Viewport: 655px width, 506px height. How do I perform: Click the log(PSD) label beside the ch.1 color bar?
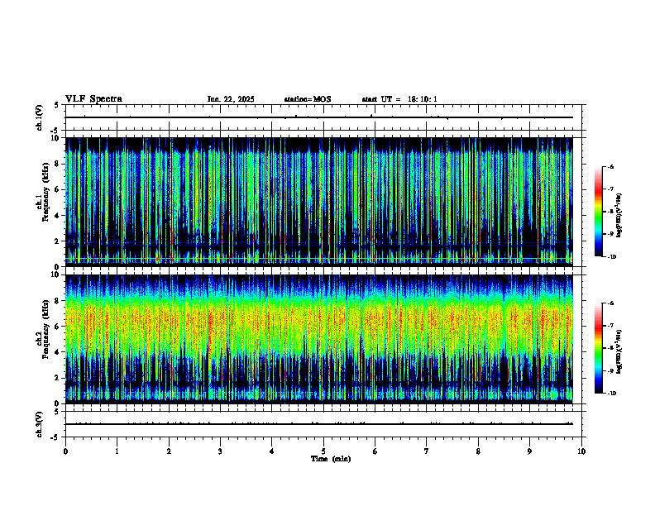[x=619, y=216]
